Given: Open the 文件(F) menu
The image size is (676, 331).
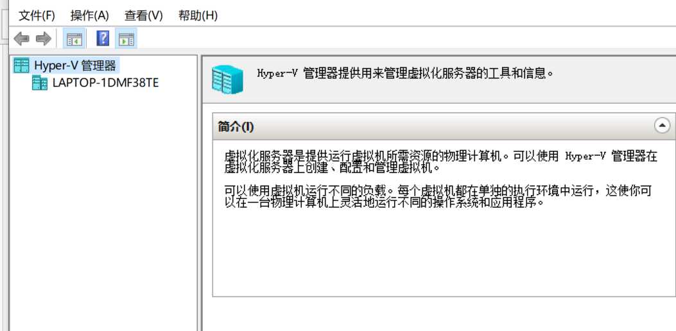Looking at the screenshot, I should [37, 16].
